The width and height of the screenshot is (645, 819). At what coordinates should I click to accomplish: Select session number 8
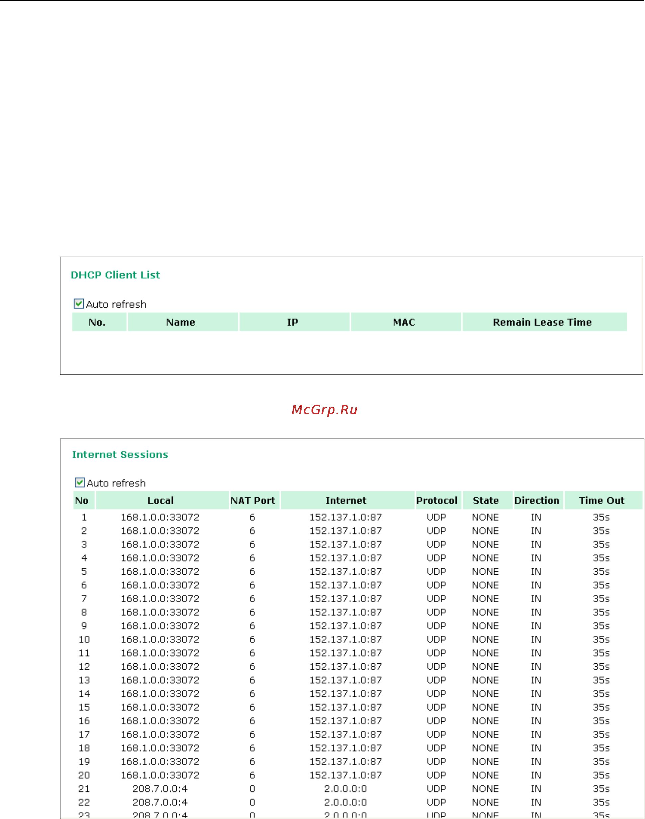click(x=84, y=612)
